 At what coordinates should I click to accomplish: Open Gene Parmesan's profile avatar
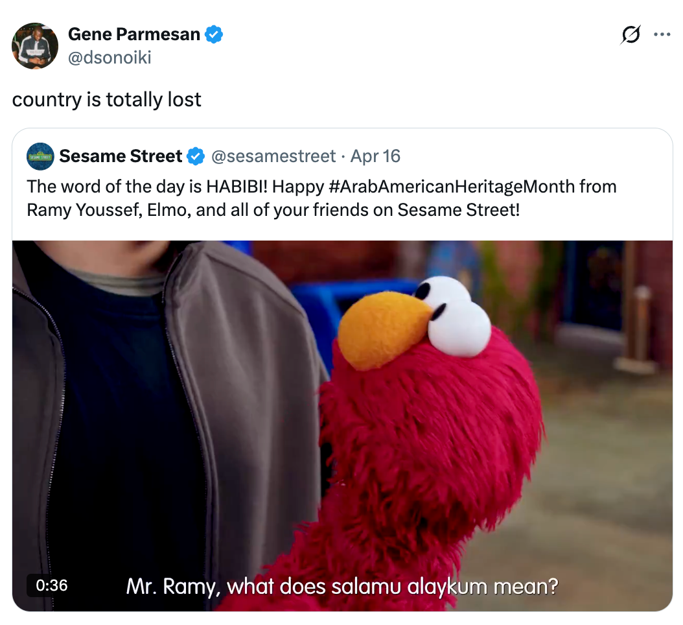click(35, 46)
